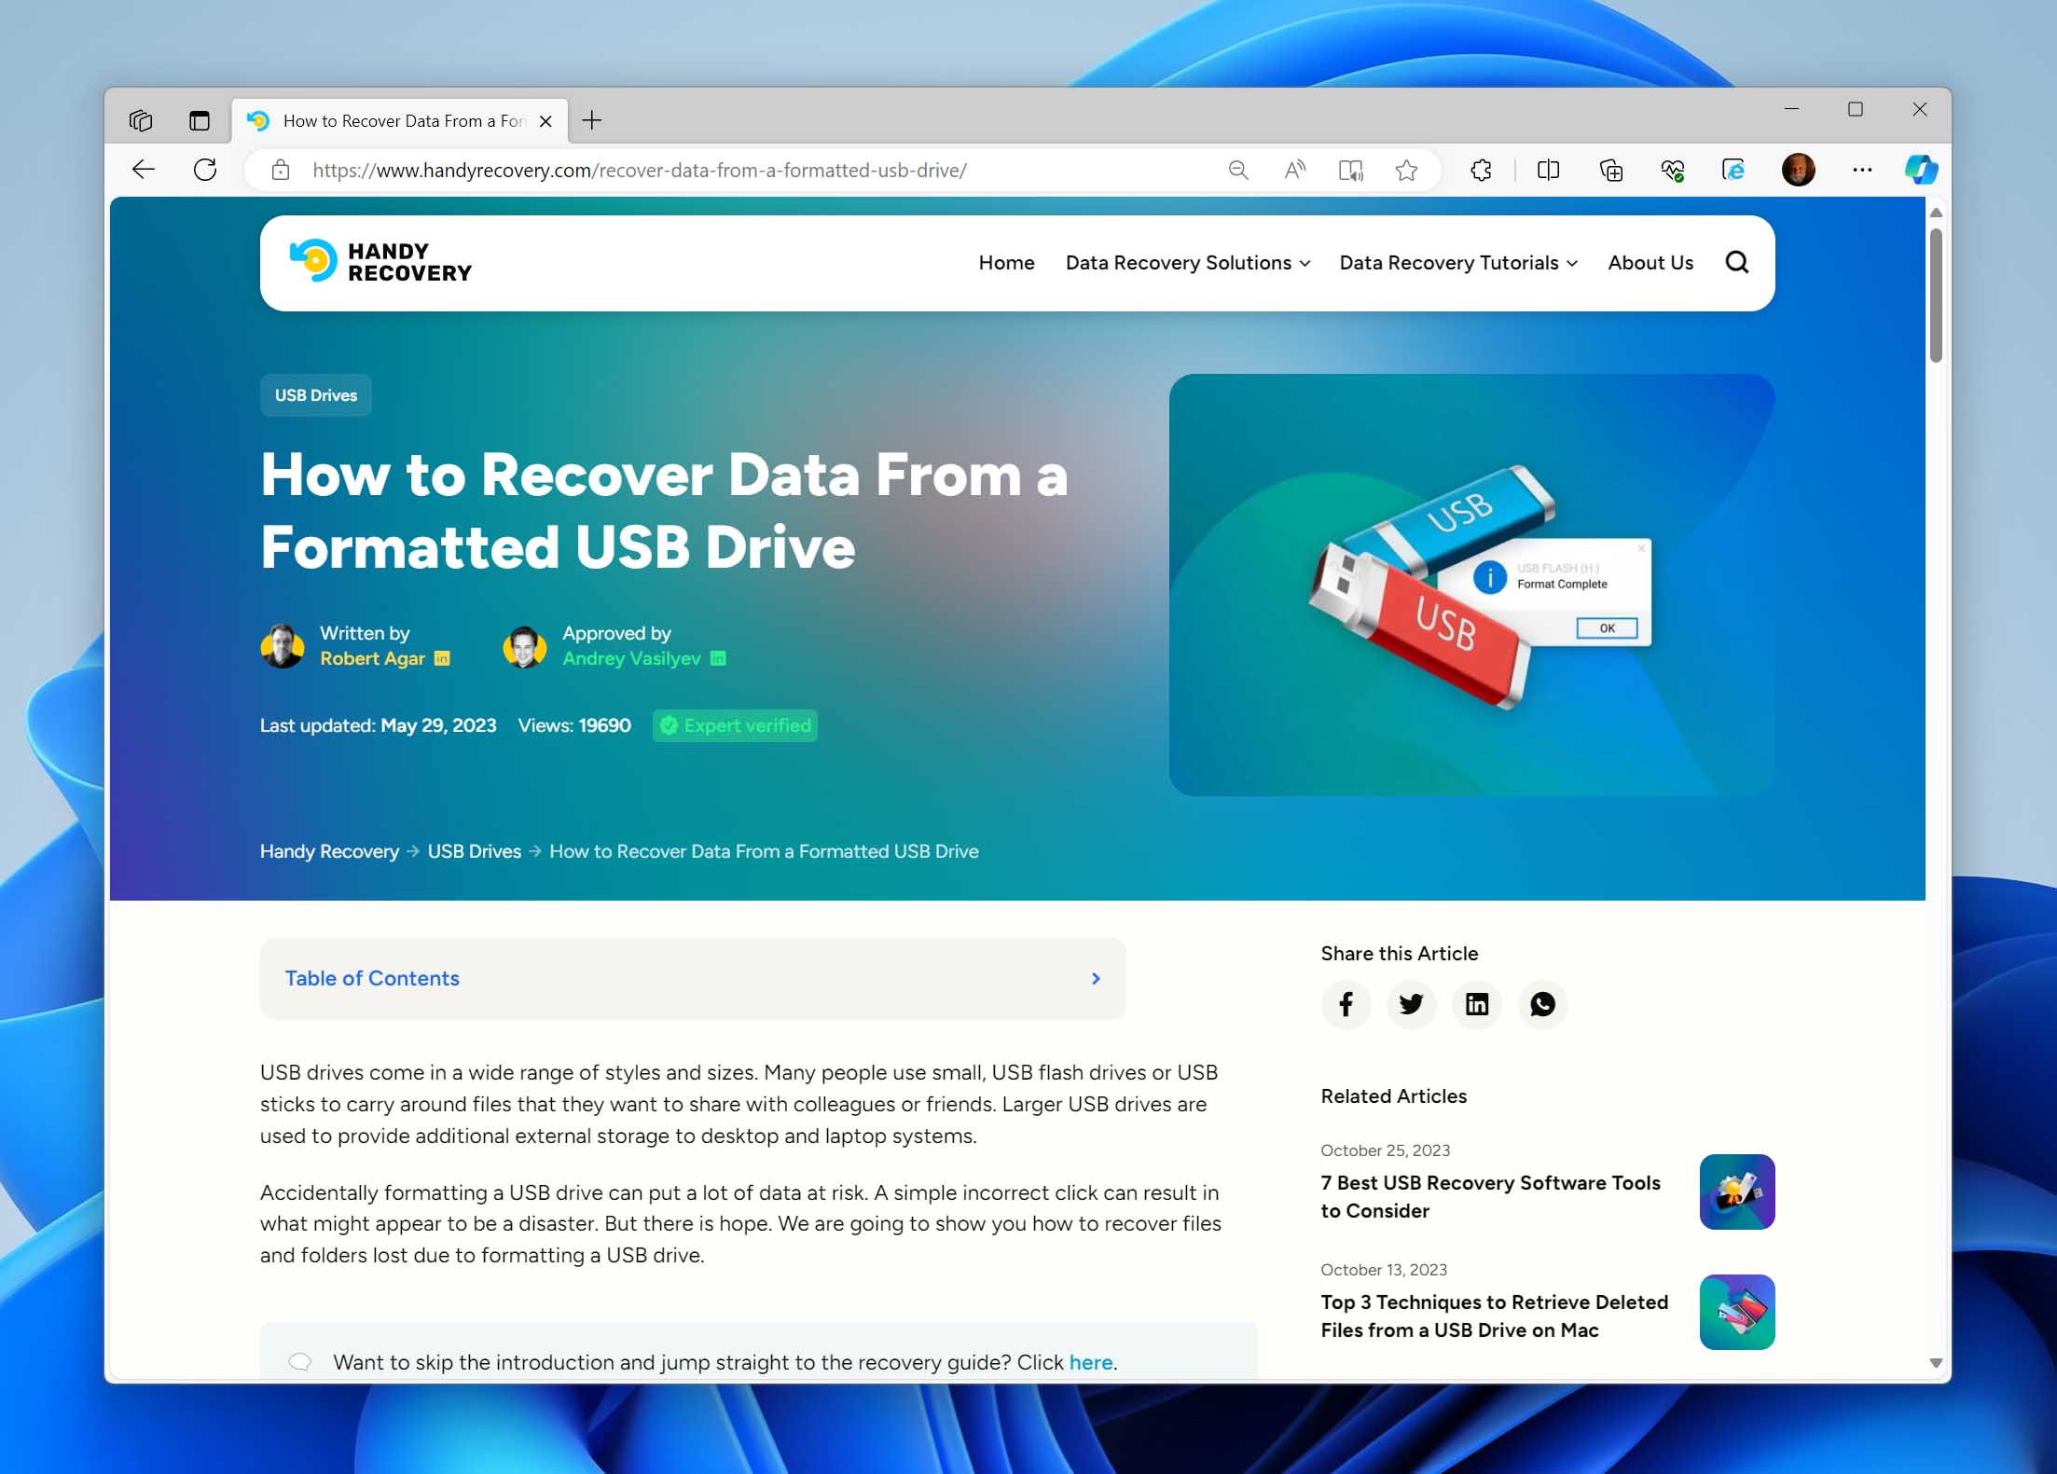Viewport: 2057px width, 1474px height.
Task: Click the Twitter share icon
Action: pyautogui.click(x=1411, y=1003)
